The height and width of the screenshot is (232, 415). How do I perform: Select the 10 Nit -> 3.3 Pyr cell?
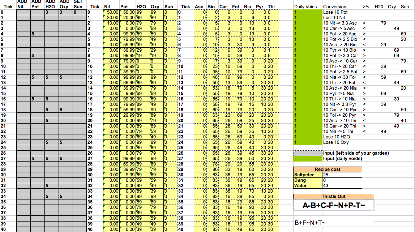tap(342, 104)
